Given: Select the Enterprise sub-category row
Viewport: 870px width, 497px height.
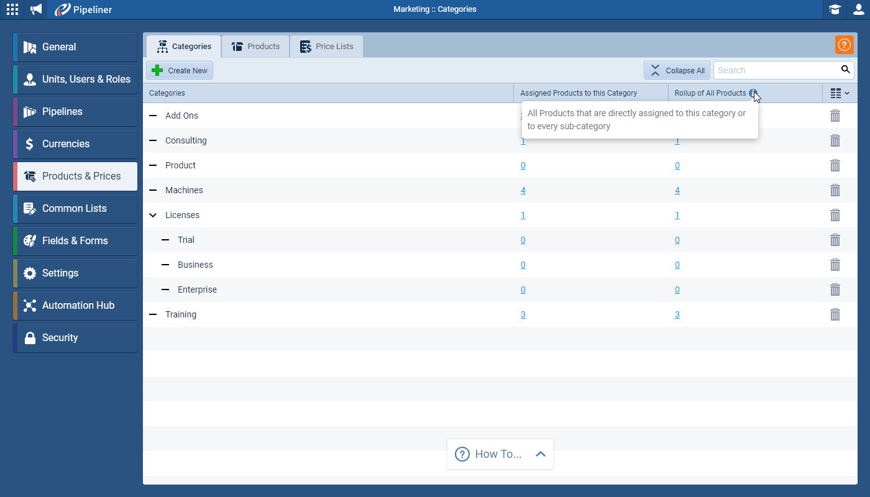Looking at the screenshot, I should tap(197, 290).
